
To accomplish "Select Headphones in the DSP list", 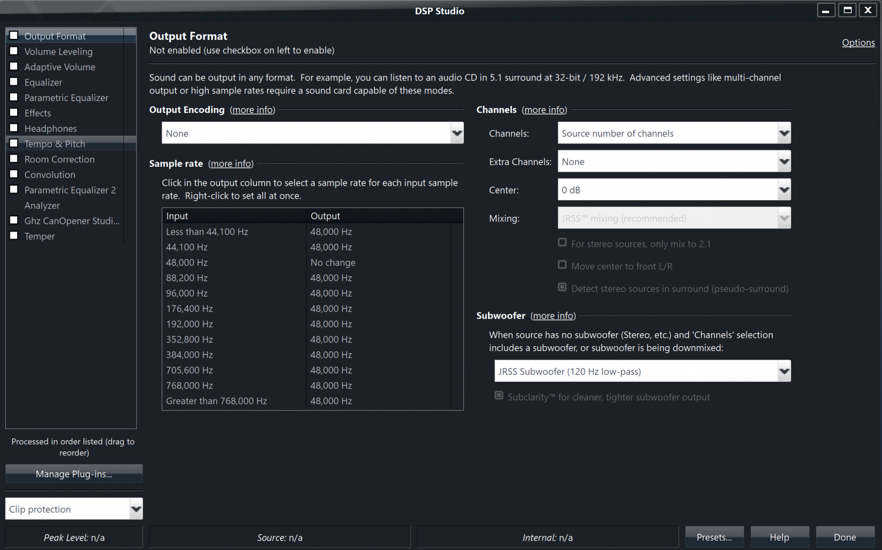I will 51,129.
